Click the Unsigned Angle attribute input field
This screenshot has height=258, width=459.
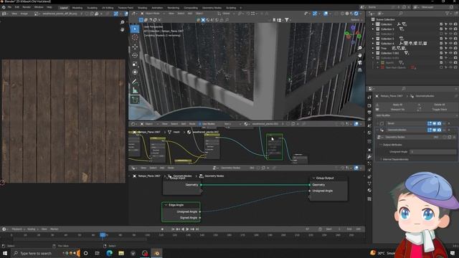point(432,152)
